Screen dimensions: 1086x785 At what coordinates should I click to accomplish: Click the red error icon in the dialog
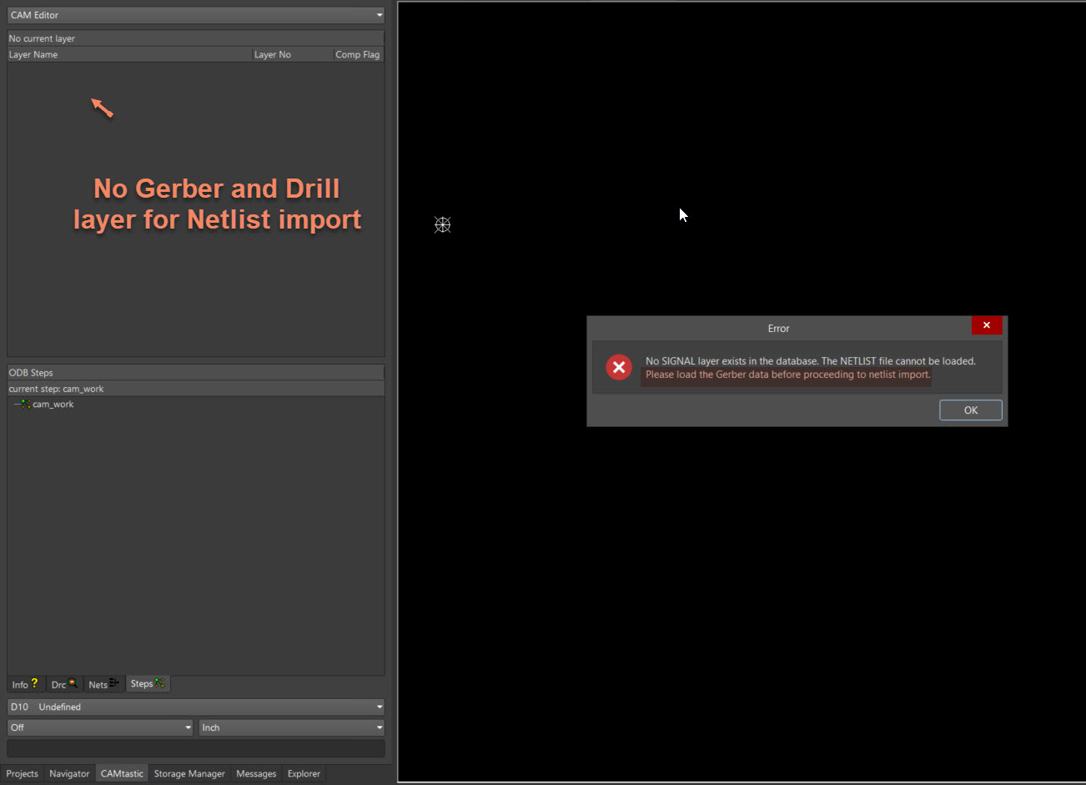click(619, 367)
